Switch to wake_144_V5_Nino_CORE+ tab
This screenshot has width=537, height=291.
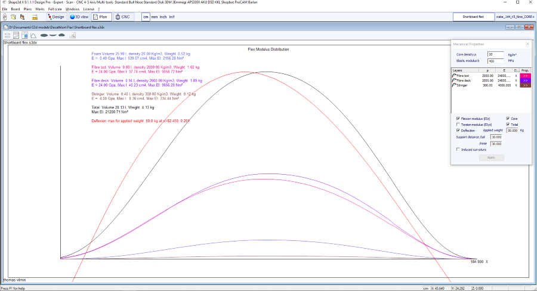(513, 17)
